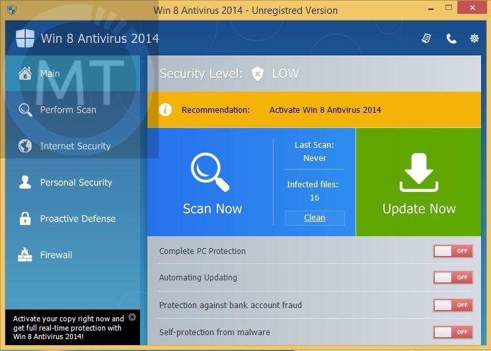
Task: Click the Update Now text
Action: 419,208
